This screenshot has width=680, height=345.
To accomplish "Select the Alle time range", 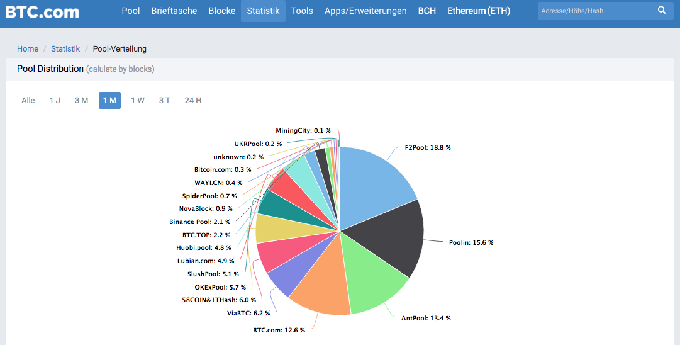I will (x=28, y=100).
